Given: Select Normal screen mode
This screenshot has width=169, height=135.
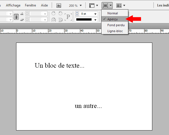Looking at the screenshot, I should 115,13.
